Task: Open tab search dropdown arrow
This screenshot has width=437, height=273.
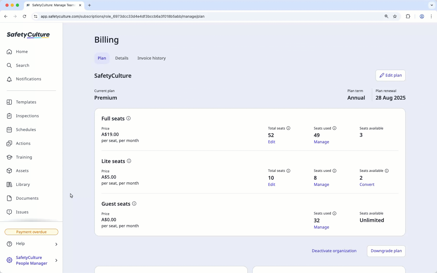Action: point(432,5)
